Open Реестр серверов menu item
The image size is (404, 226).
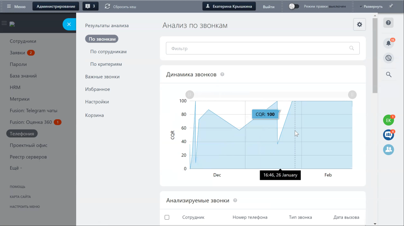[x=28, y=157]
